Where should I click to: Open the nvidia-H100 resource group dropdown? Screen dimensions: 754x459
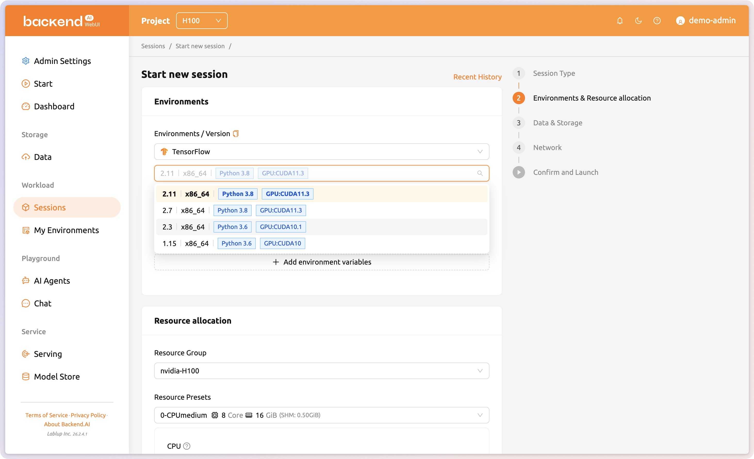321,371
